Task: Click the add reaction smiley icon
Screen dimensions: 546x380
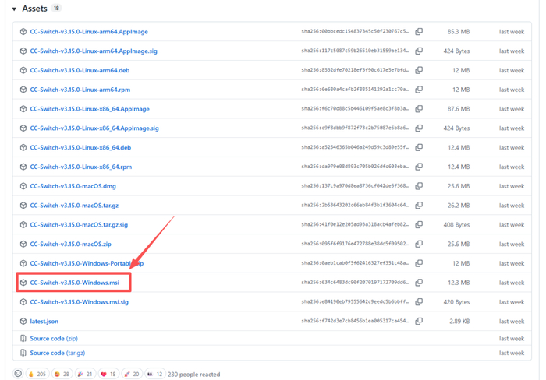Action: point(18,374)
